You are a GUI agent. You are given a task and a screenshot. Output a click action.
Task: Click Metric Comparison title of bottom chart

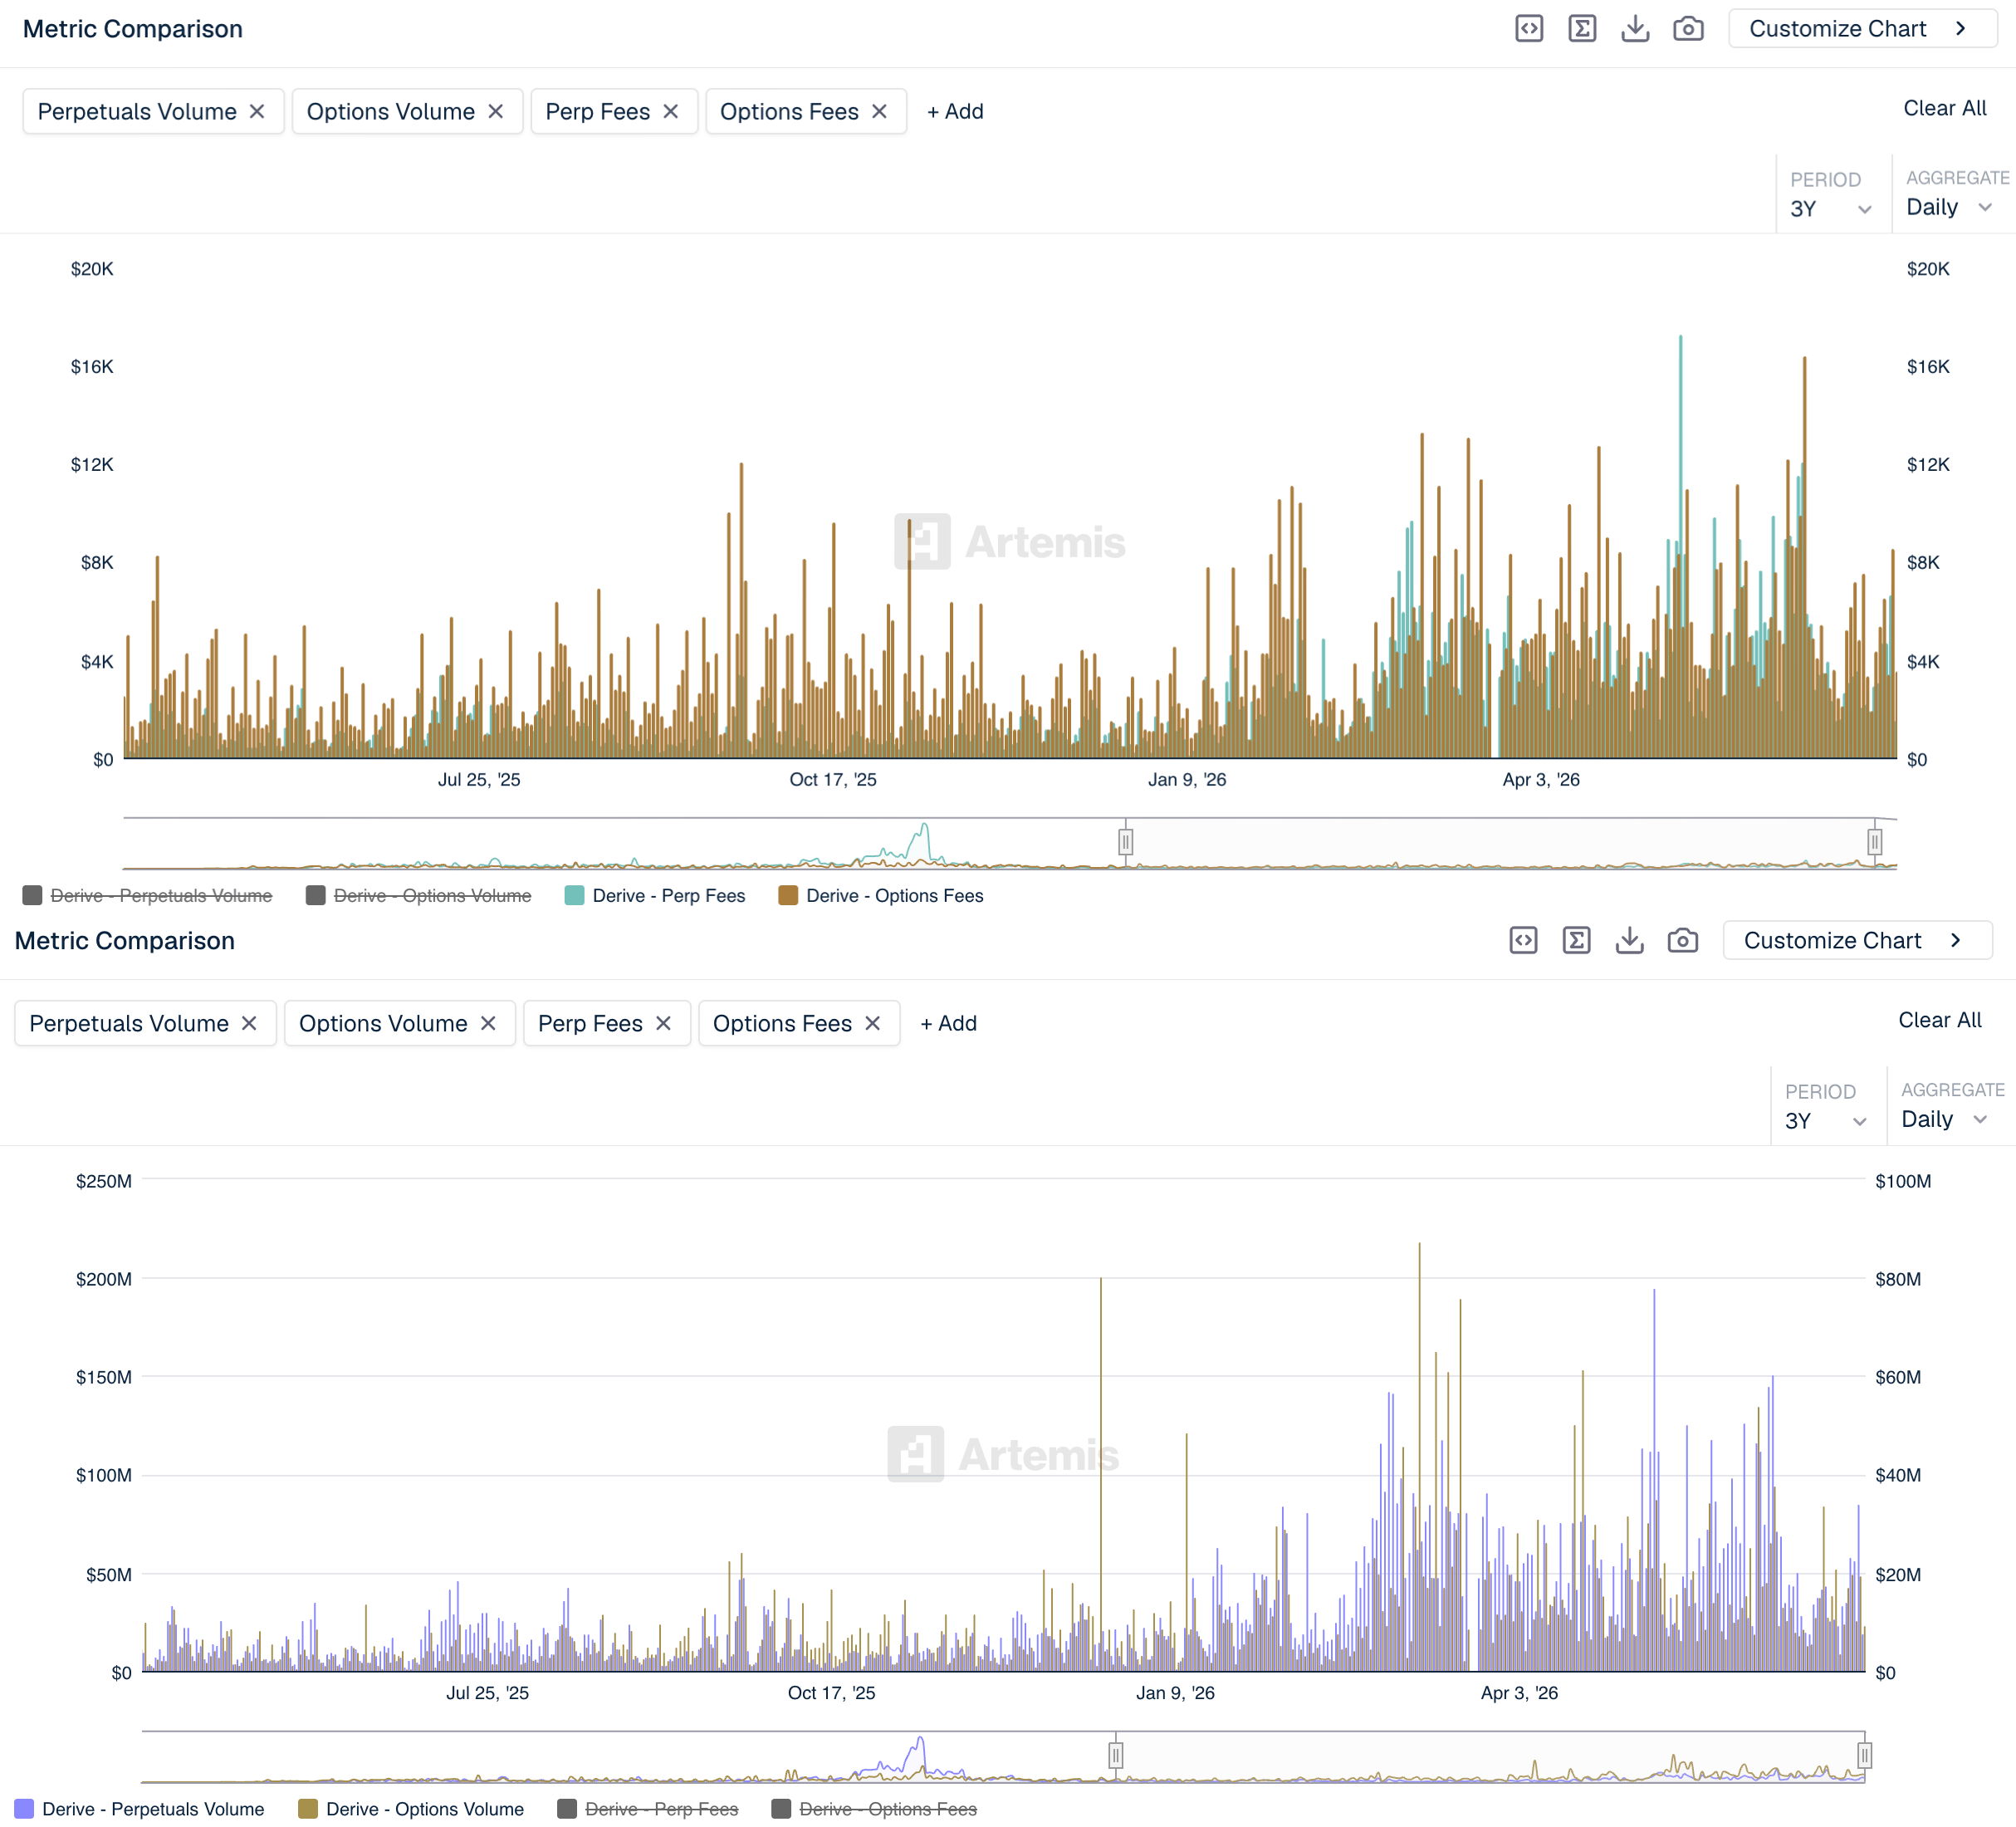(125, 940)
